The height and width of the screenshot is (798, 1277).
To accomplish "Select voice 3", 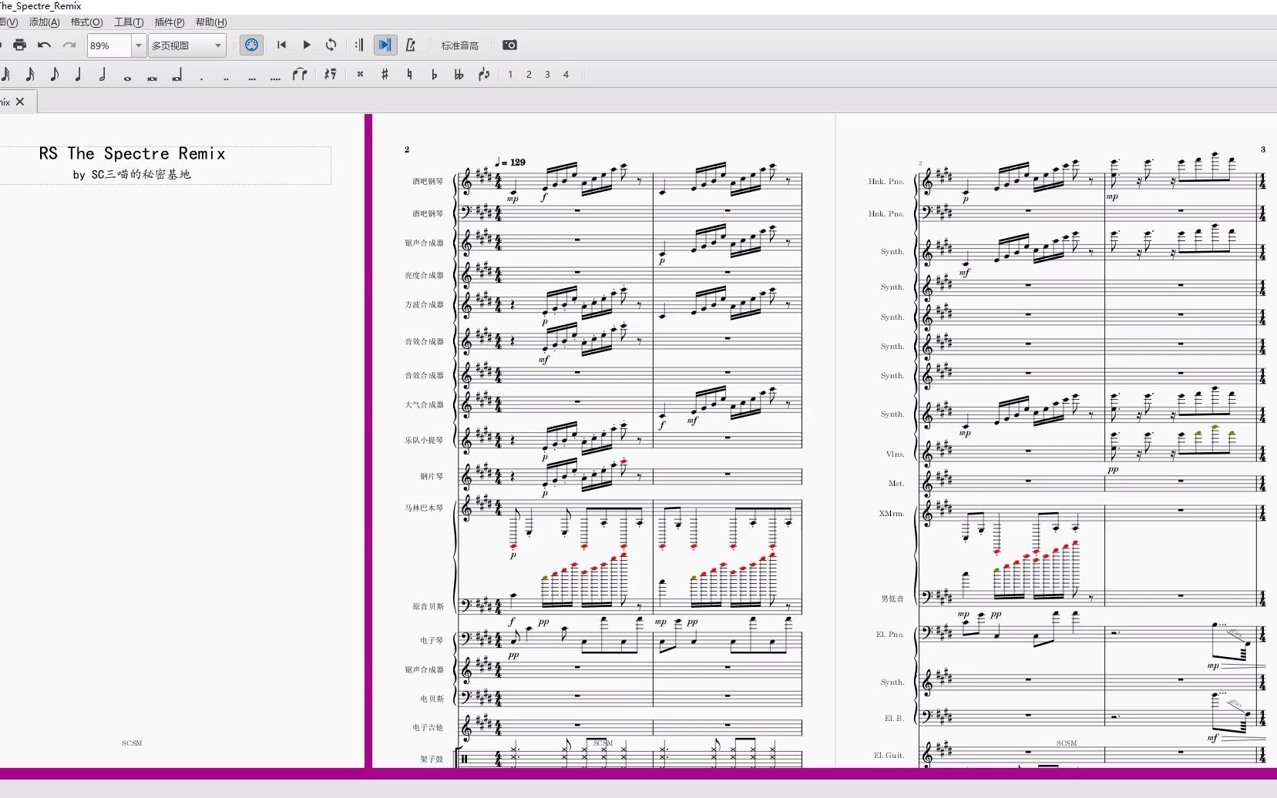I will 547,75.
